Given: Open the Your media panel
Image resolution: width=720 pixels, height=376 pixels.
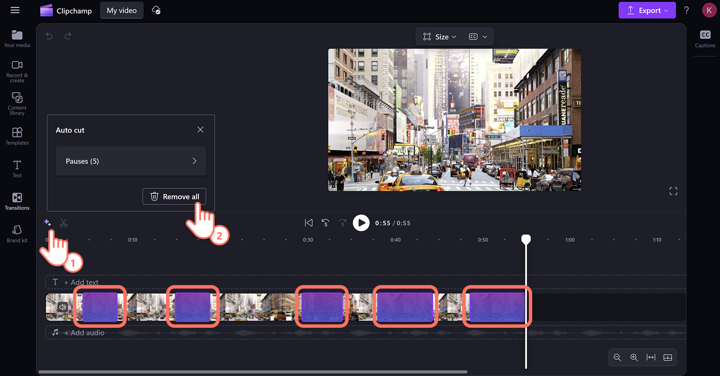Looking at the screenshot, I should (17, 38).
